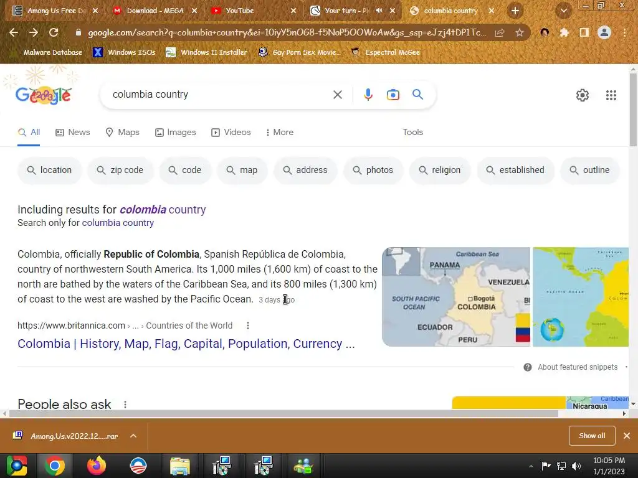The height and width of the screenshot is (478, 638).
Task: Open the Google apps grid
Action: pos(611,95)
